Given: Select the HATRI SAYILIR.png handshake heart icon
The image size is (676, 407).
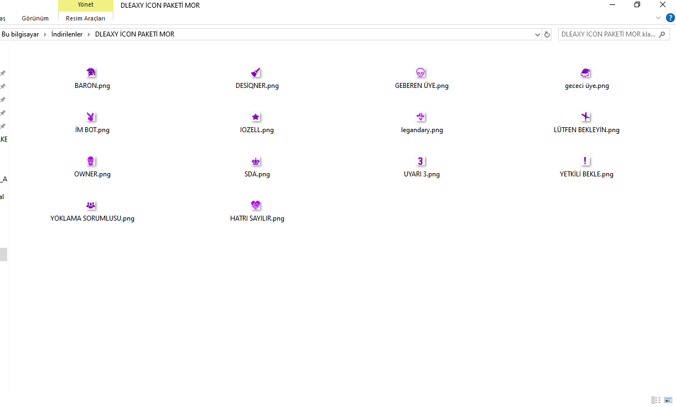Looking at the screenshot, I should [256, 205].
